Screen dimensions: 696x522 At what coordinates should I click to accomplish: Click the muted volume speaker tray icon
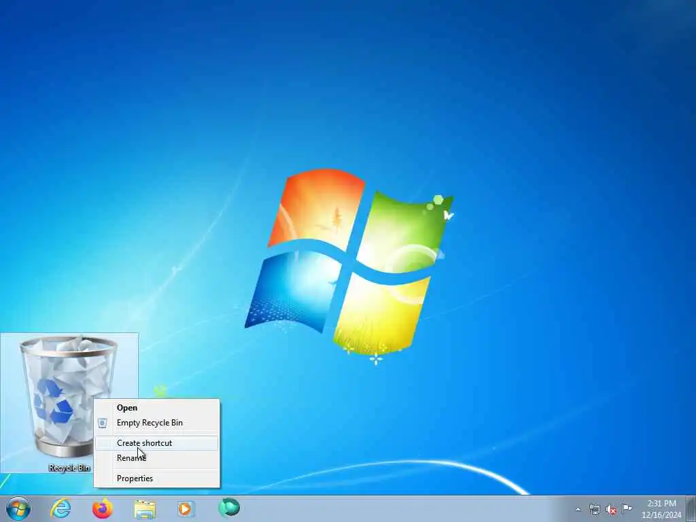611,509
